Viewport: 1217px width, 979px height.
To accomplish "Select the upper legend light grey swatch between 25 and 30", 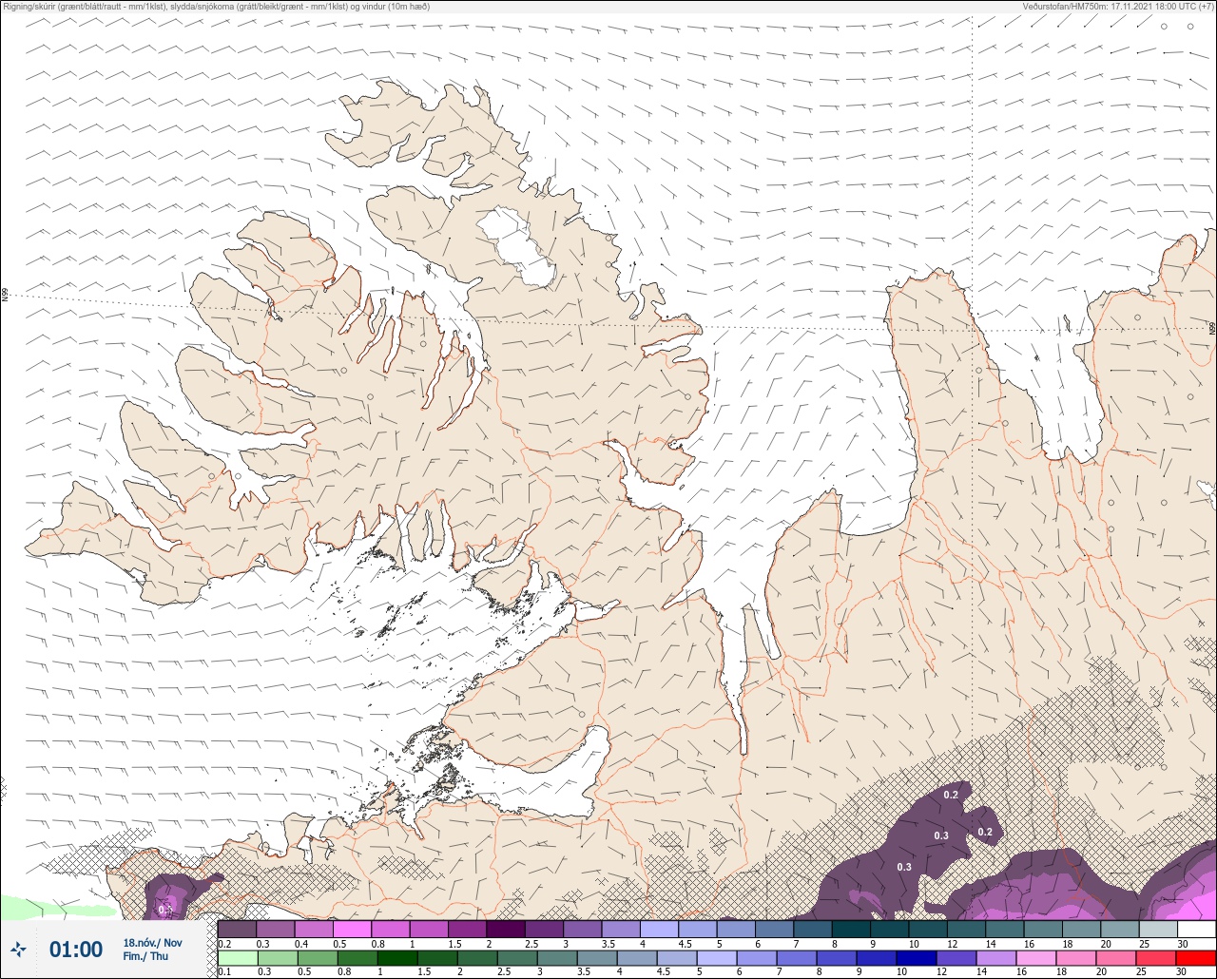I will (1158, 929).
